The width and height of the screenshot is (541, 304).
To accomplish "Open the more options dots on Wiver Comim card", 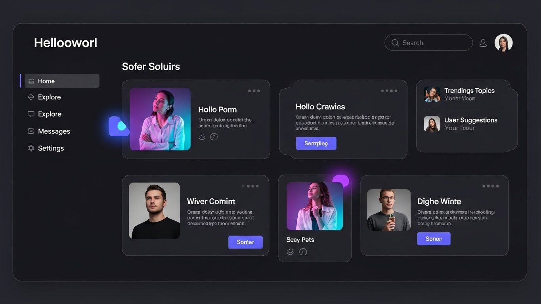I will (x=250, y=186).
